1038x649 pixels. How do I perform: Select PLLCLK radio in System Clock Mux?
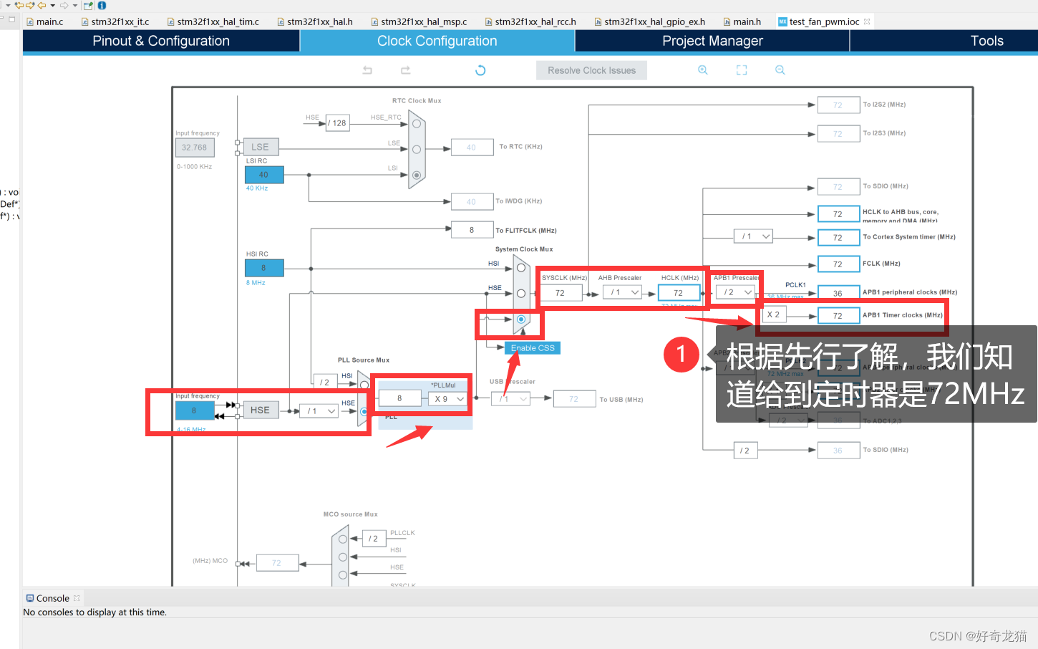click(x=523, y=318)
